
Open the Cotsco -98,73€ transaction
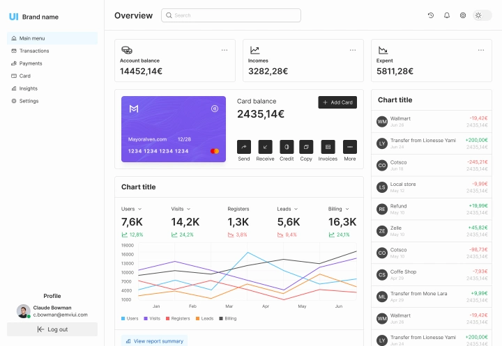[x=432, y=253]
